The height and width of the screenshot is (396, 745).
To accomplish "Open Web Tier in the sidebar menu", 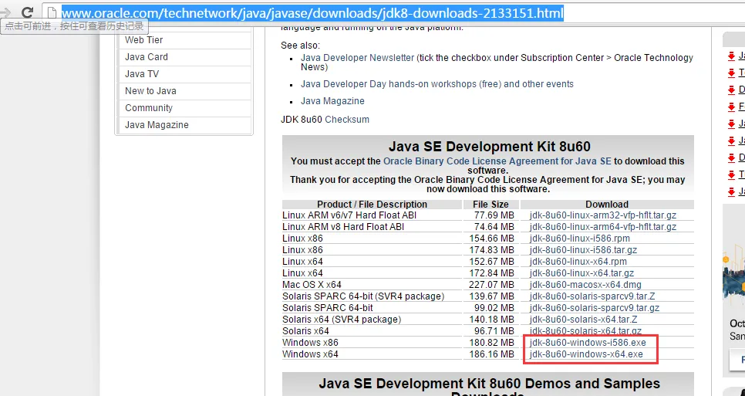I will (144, 40).
